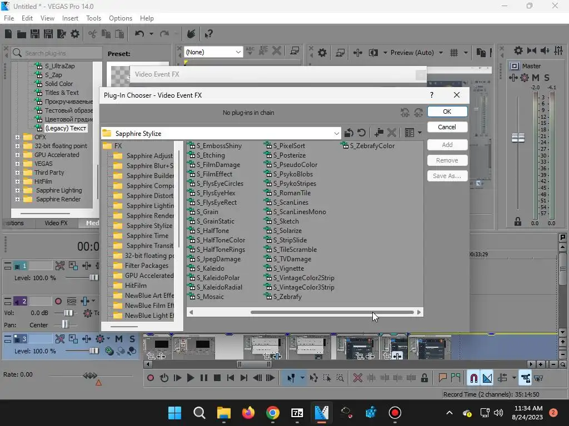Image resolution: width=569 pixels, height=426 pixels.
Task: Open Views dropdown arrow in Plug-In Chooser
Action: tap(420, 133)
